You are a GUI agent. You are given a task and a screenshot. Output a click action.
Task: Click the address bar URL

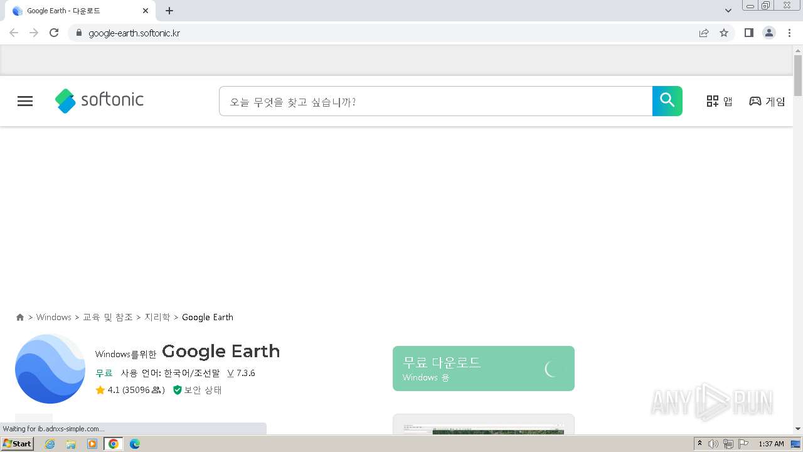point(134,33)
